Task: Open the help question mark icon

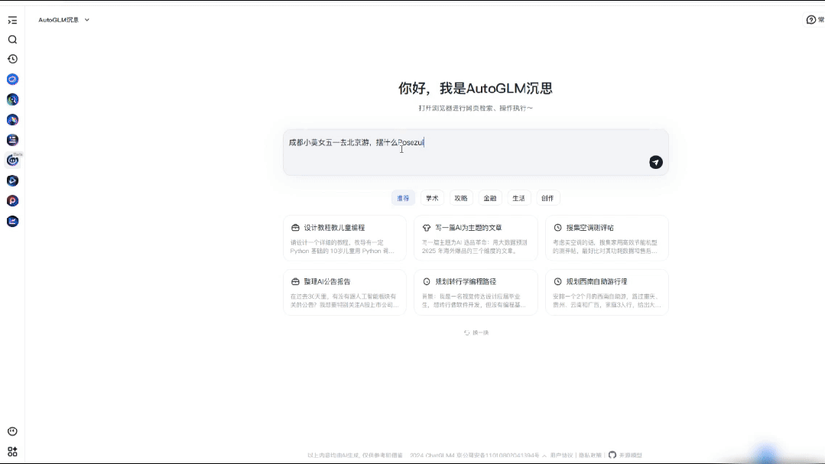Action: (x=810, y=20)
